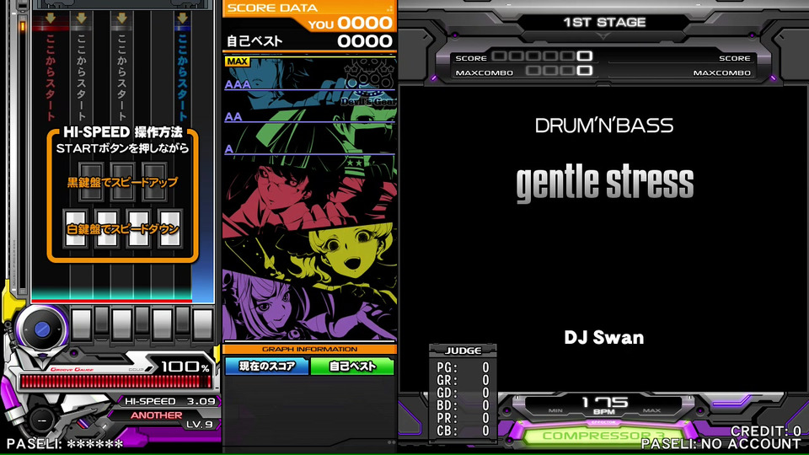809x455 pixels.
Task: Click the PR judge count row
Action: [463, 418]
